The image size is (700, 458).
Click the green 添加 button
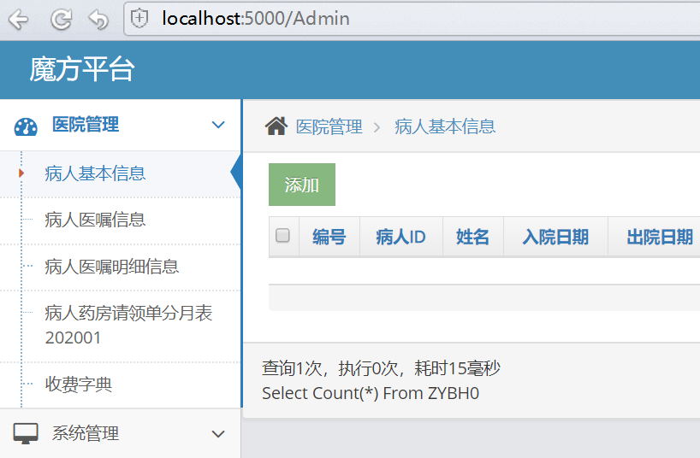click(302, 185)
